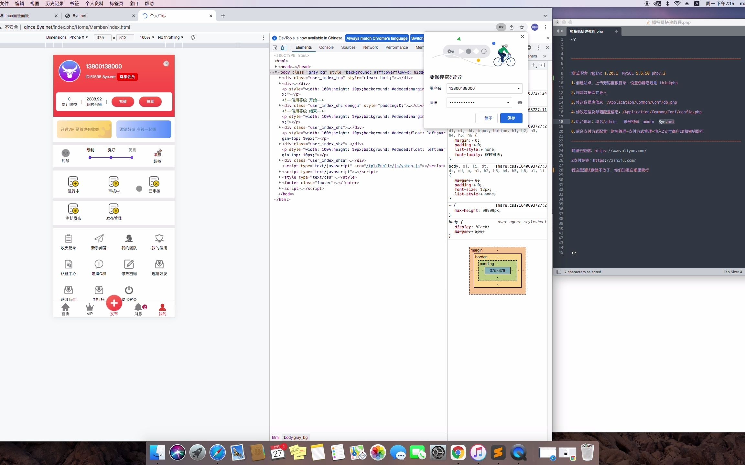Expand the head element node
745x465 pixels.
[276, 67]
